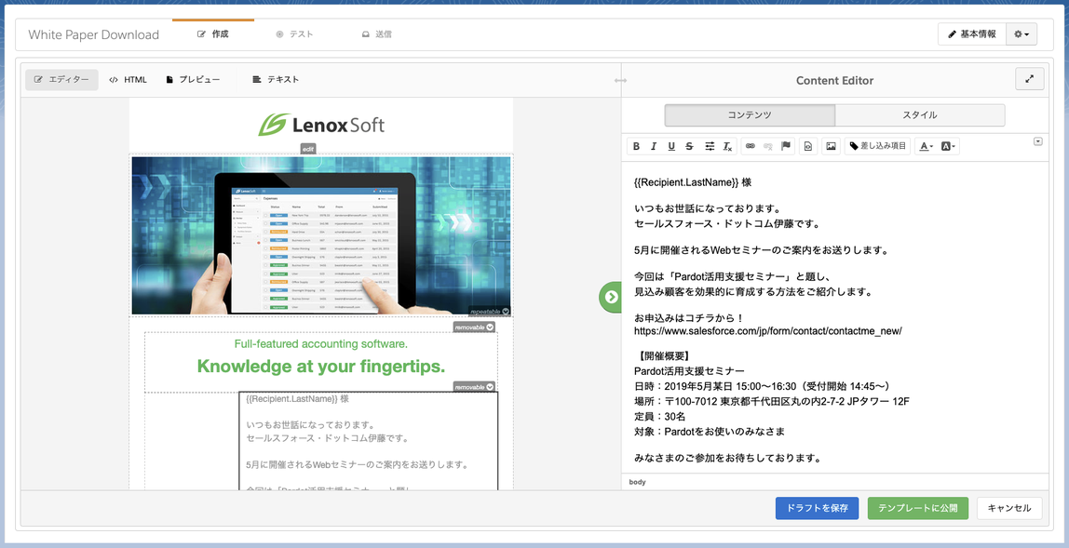The width and height of the screenshot is (1069, 548).
Task: Click the 定員：30名 line
Action: click(x=660, y=417)
